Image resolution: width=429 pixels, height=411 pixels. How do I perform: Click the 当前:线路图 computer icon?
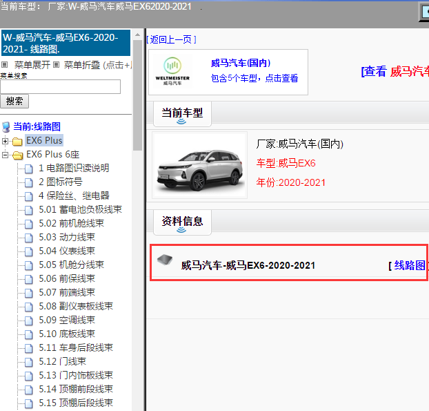pyautogui.click(x=6, y=127)
